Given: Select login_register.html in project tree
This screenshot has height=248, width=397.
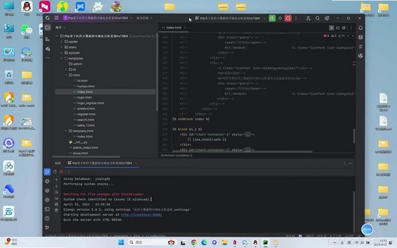Looking at the screenshot, I should tap(91, 103).
